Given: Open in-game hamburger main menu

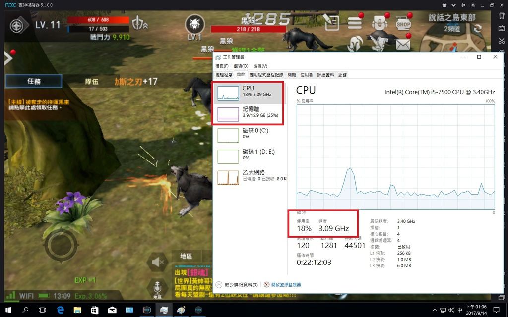Looking at the screenshot, I should [355, 23].
